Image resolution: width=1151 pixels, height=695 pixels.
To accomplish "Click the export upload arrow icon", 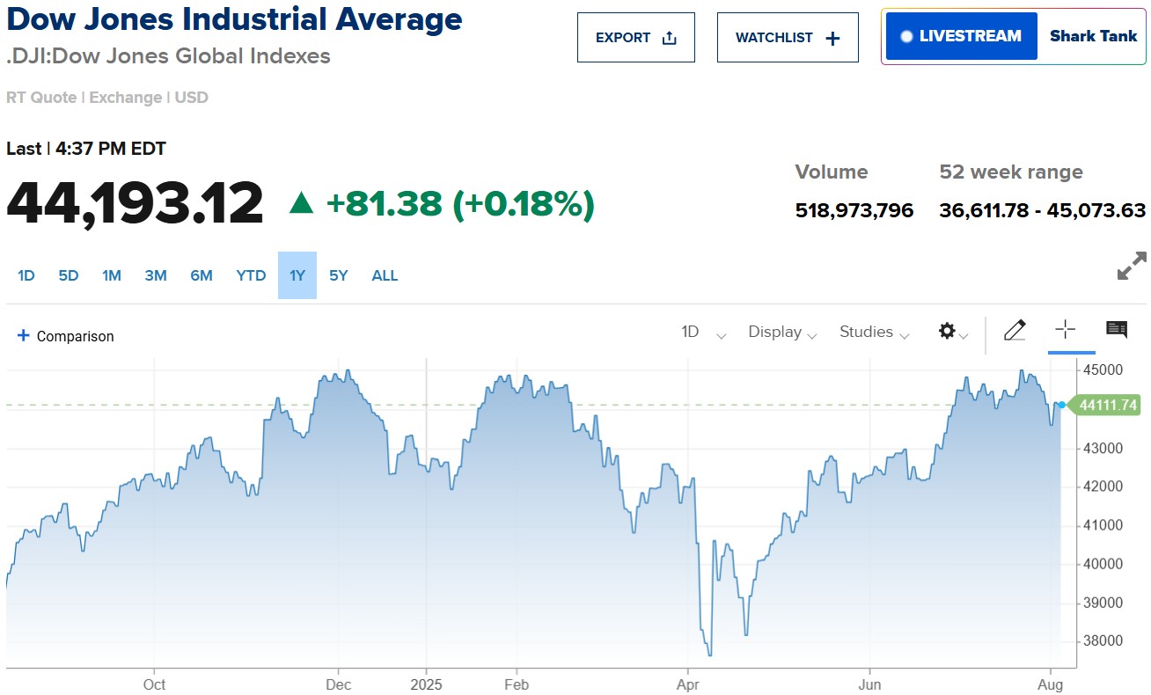I will [669, 38].
